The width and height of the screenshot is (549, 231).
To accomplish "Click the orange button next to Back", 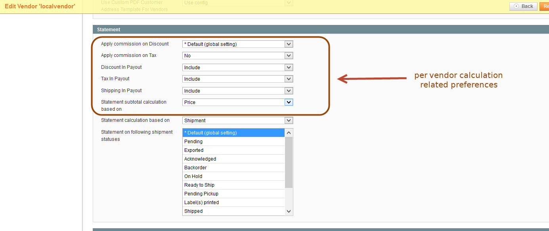I will (544, 6).
